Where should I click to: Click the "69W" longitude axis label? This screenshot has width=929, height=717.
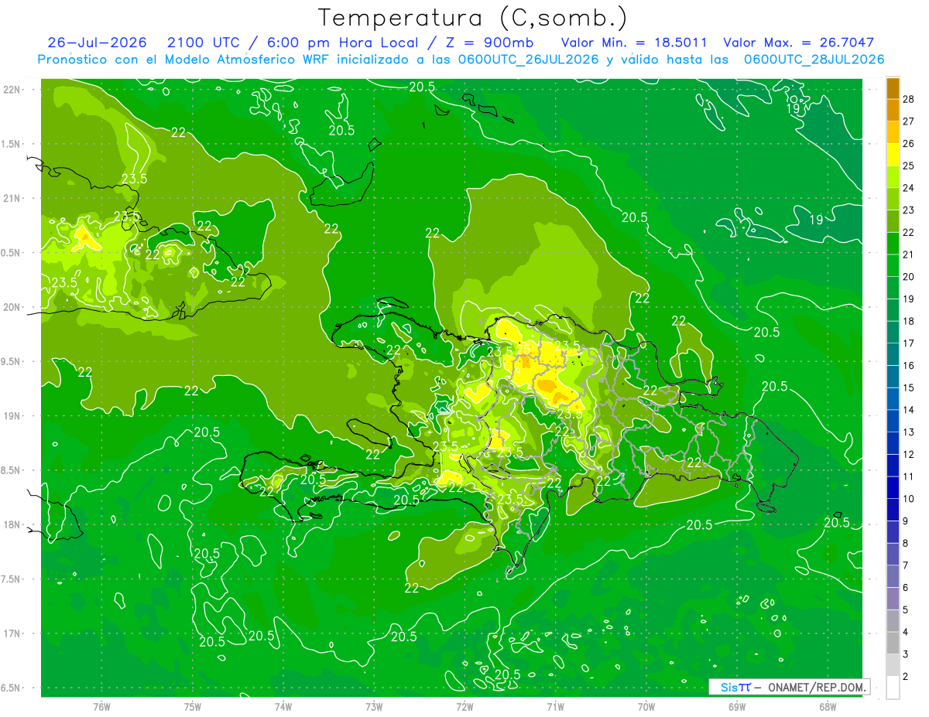737,706
